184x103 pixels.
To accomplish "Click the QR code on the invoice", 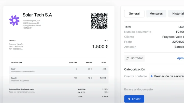I will (x=99, y=21).
